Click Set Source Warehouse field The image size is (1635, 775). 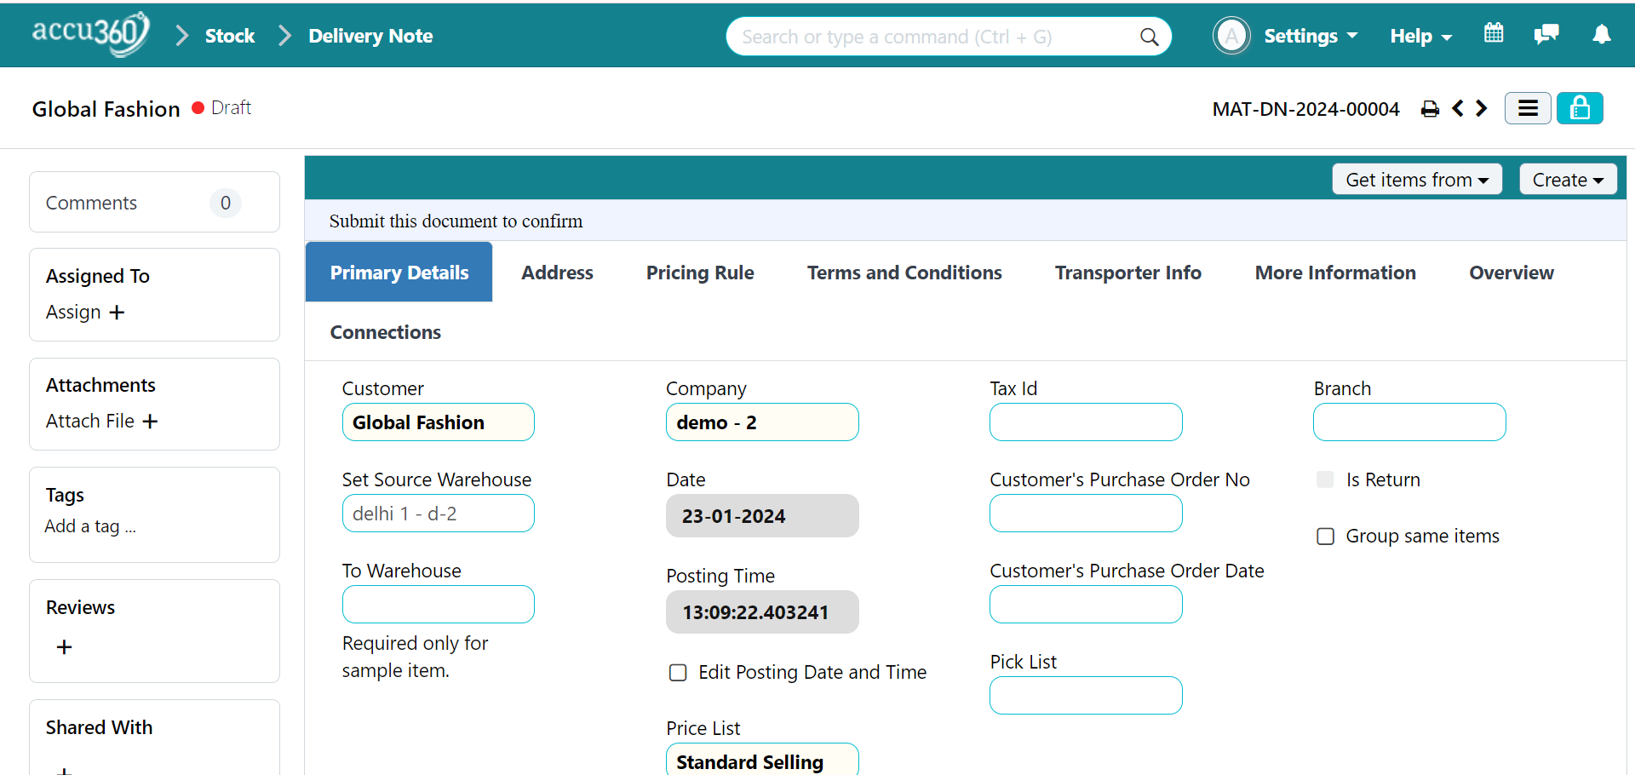(x=438, y=514)
